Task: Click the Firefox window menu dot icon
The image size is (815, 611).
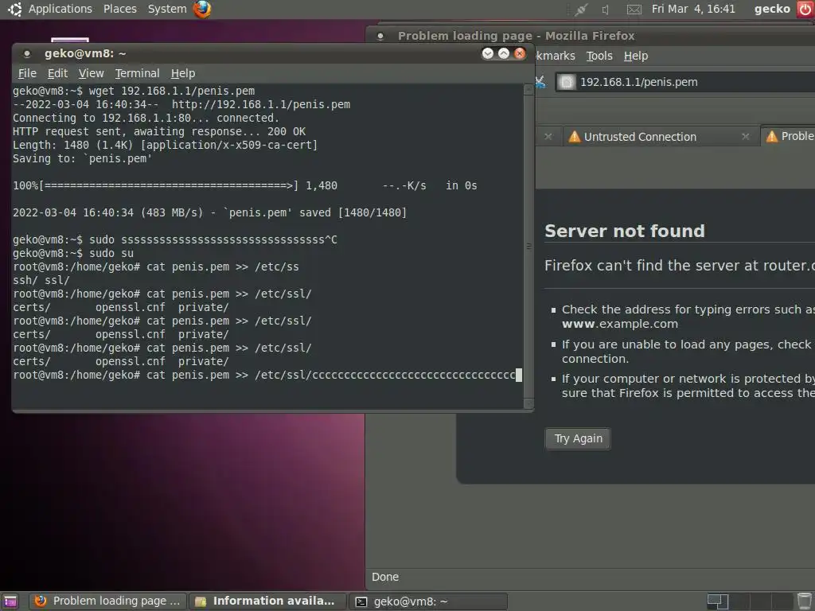Action: tap(380, 36)
